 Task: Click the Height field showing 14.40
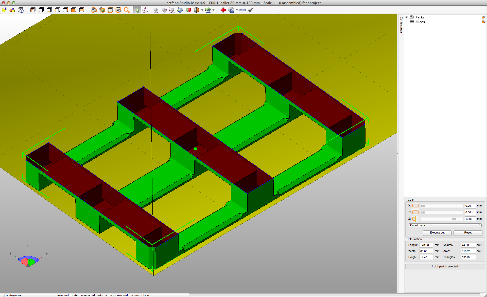[426, 257]
